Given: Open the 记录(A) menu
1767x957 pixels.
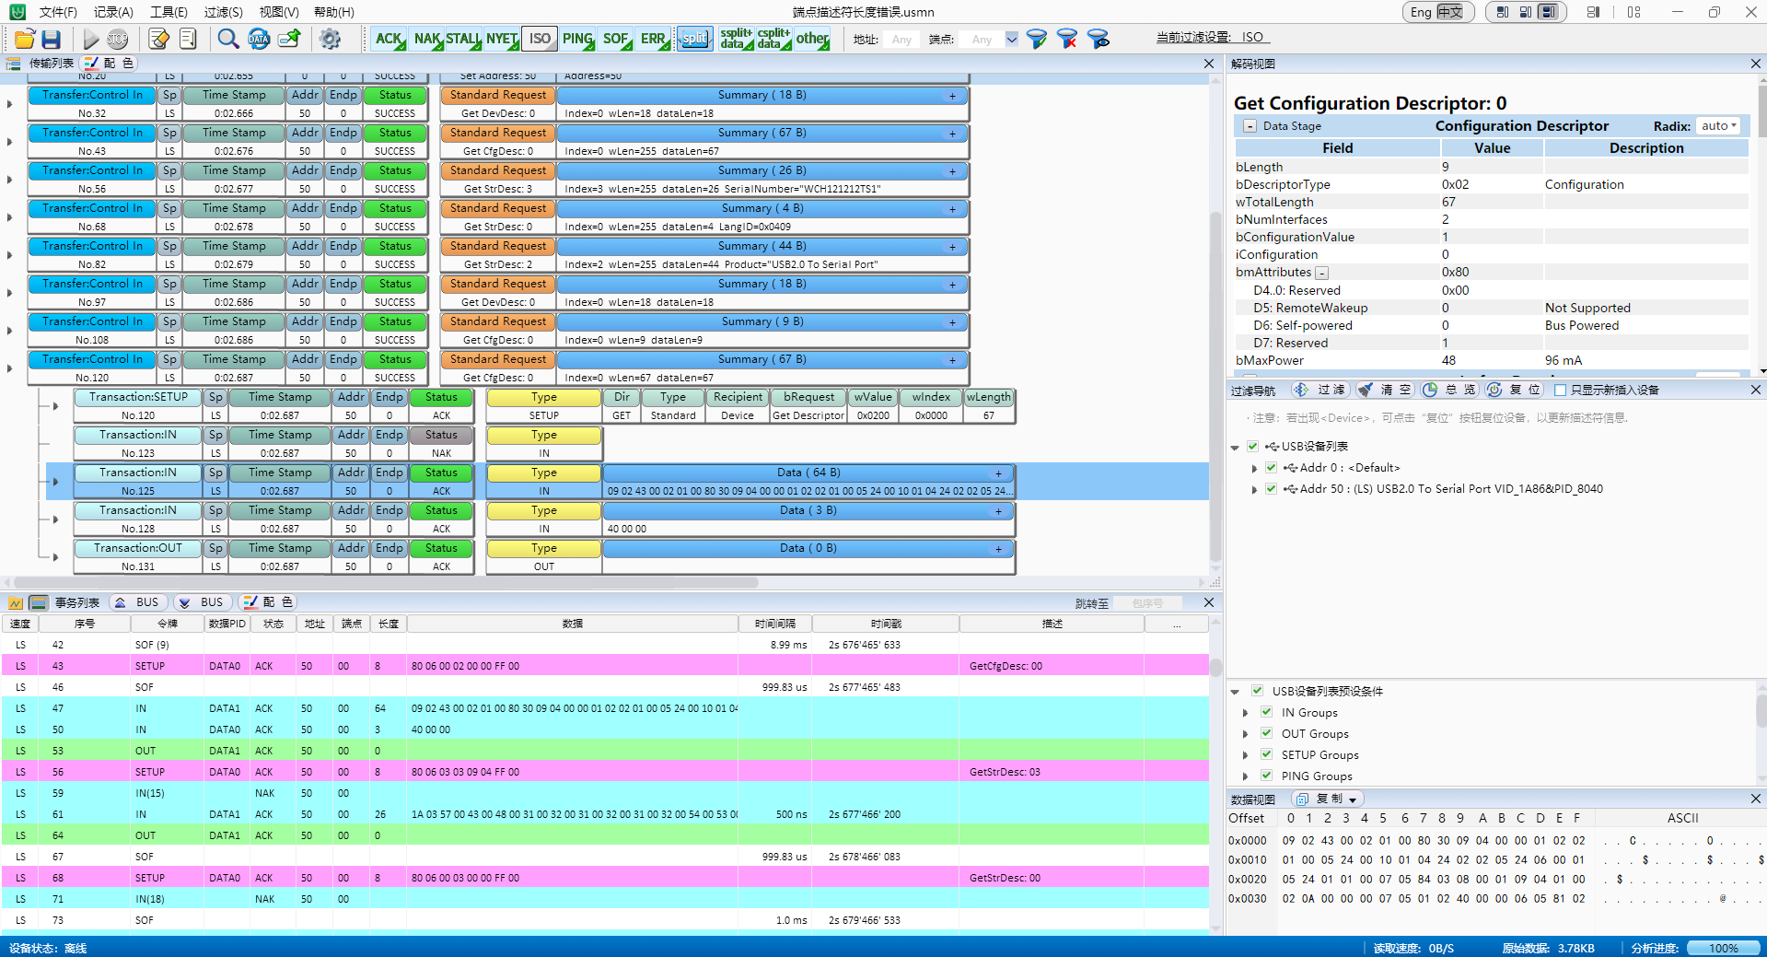Looking at the screenshot, I should pyautogui.click(x=114, y=12).
